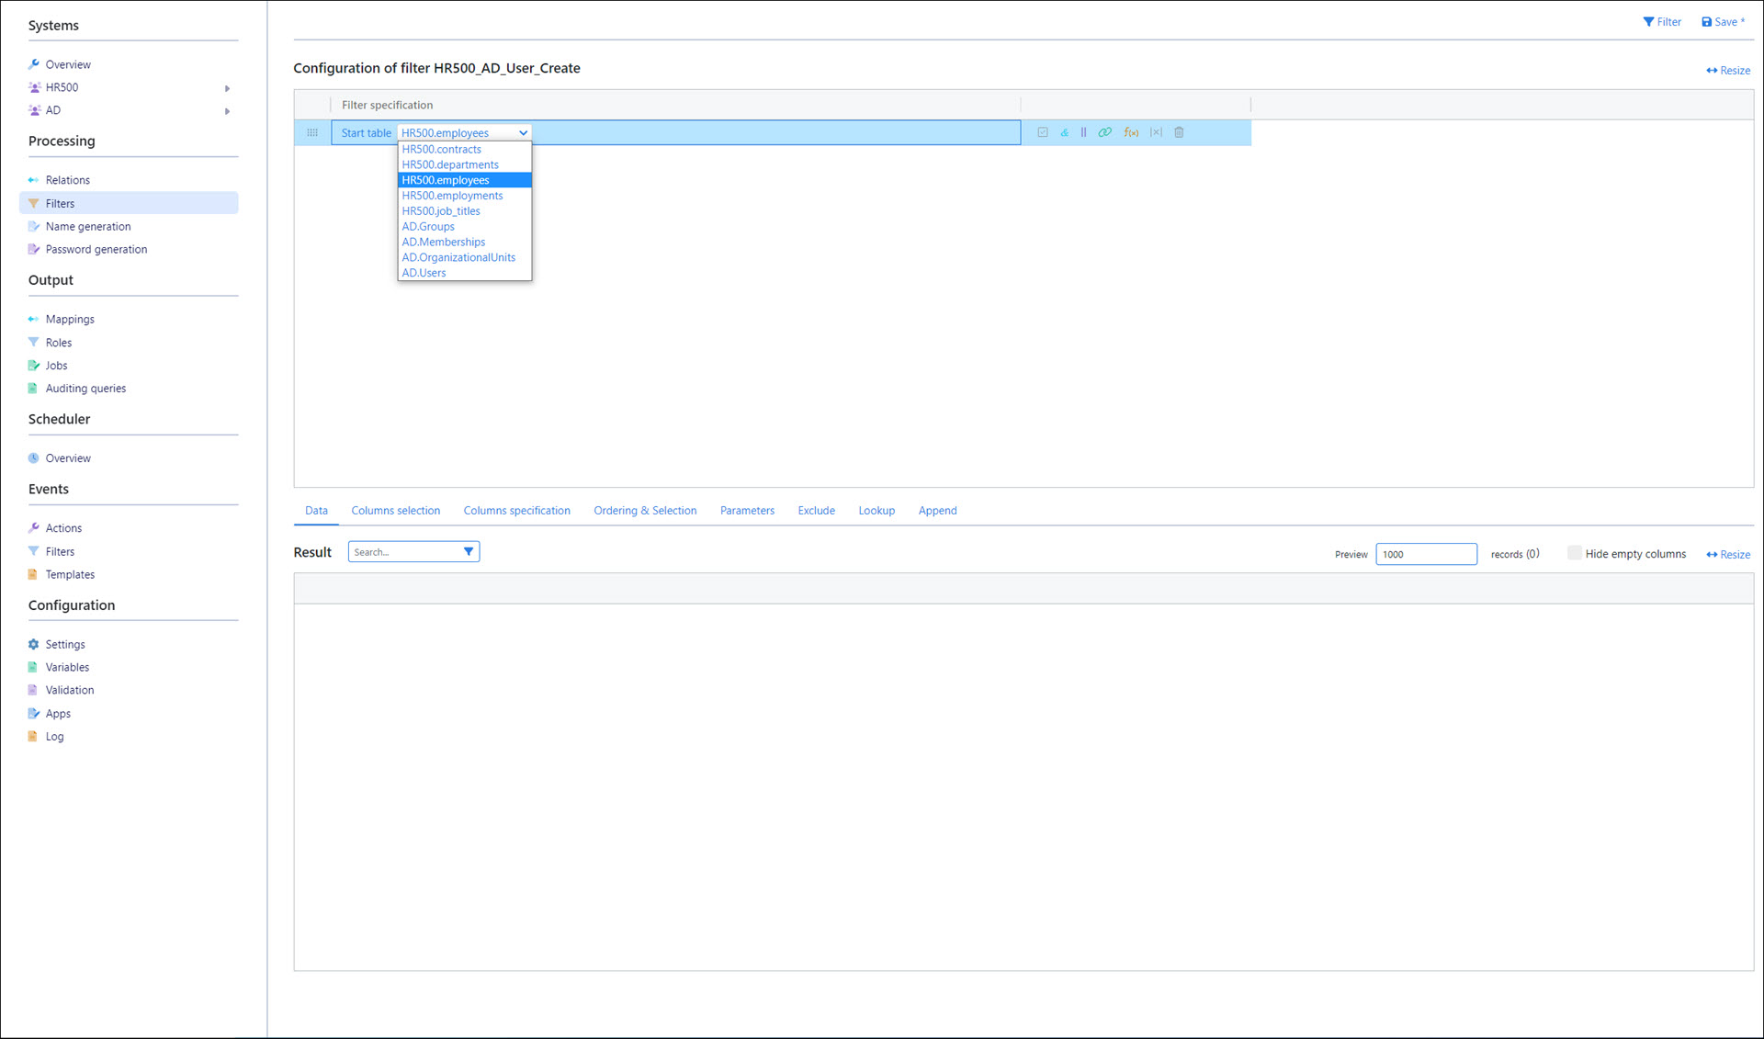1764x1039 pixels.
Task: Toggle the checkbox icon in filter row
Action: (x=1043, y=132)
